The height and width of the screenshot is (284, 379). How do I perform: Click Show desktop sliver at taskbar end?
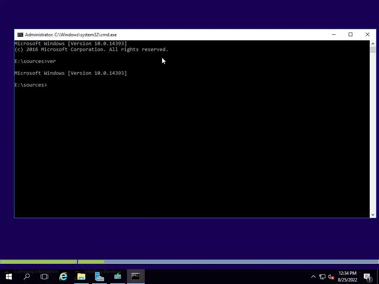coord(378,277)
